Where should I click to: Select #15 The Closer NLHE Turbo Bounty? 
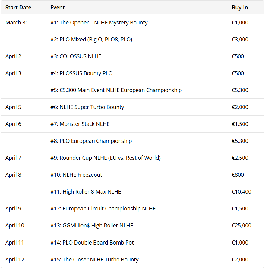point(94,260)
